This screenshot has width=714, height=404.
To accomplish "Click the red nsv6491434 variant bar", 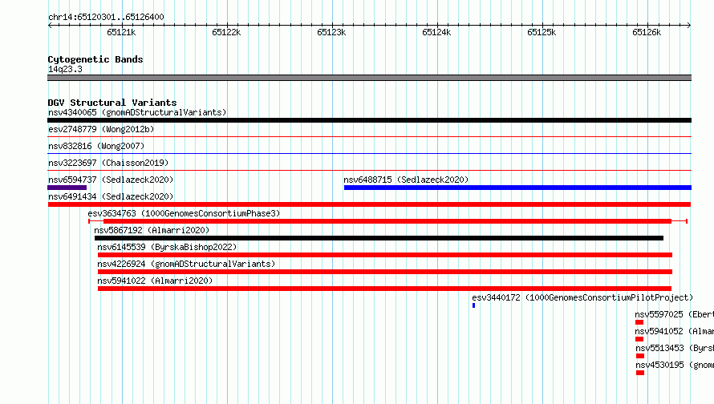I will (x=369, y=204).
